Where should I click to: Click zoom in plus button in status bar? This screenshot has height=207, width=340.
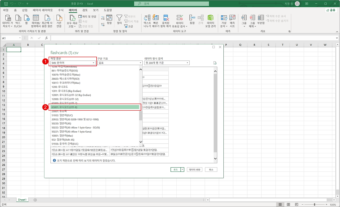[326, 205]
